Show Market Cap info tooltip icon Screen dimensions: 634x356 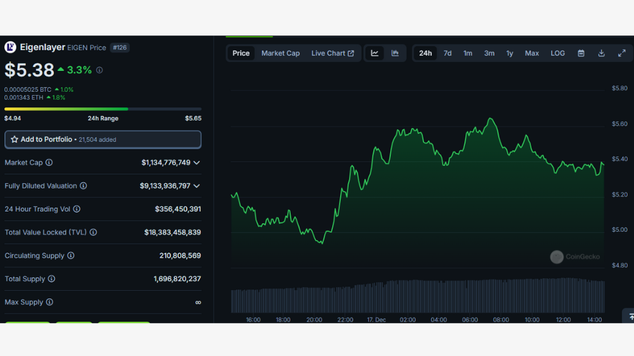(x=49, y=162)
